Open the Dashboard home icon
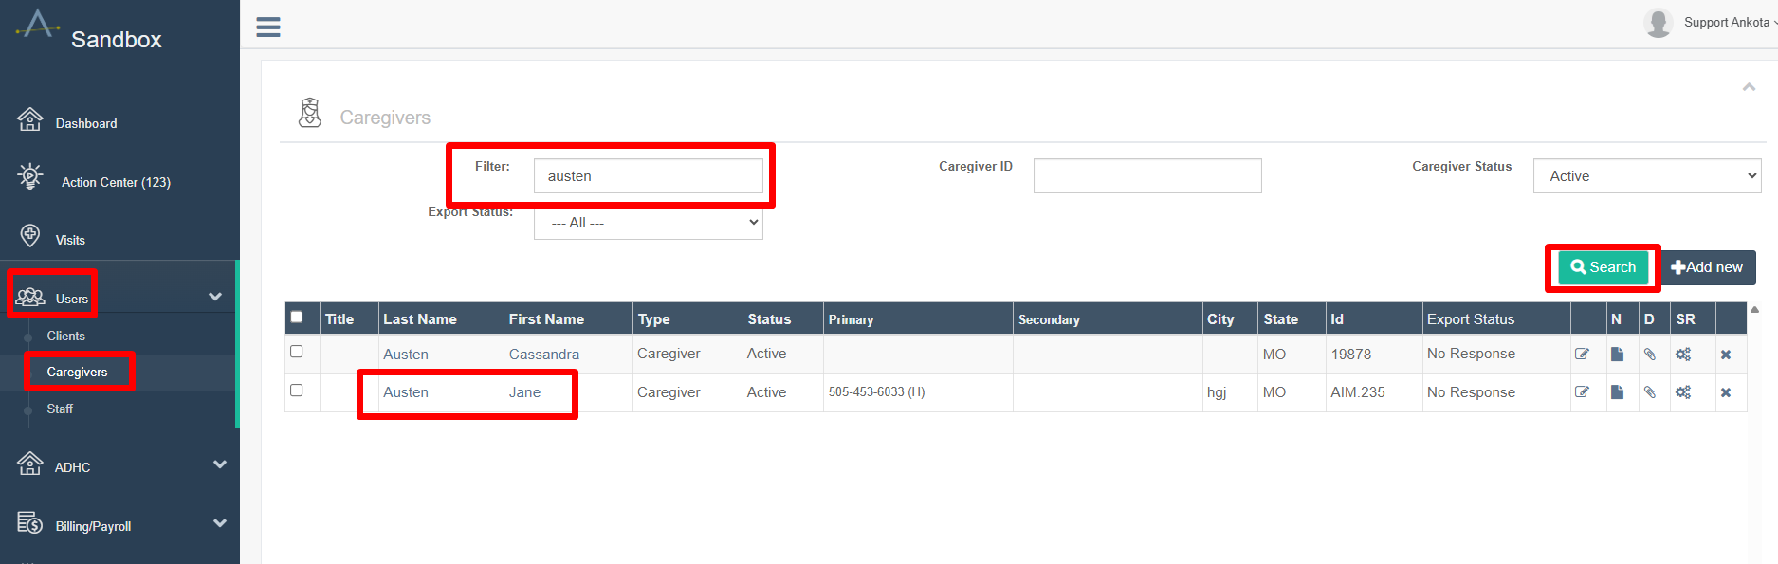 [x=30, y=119]
